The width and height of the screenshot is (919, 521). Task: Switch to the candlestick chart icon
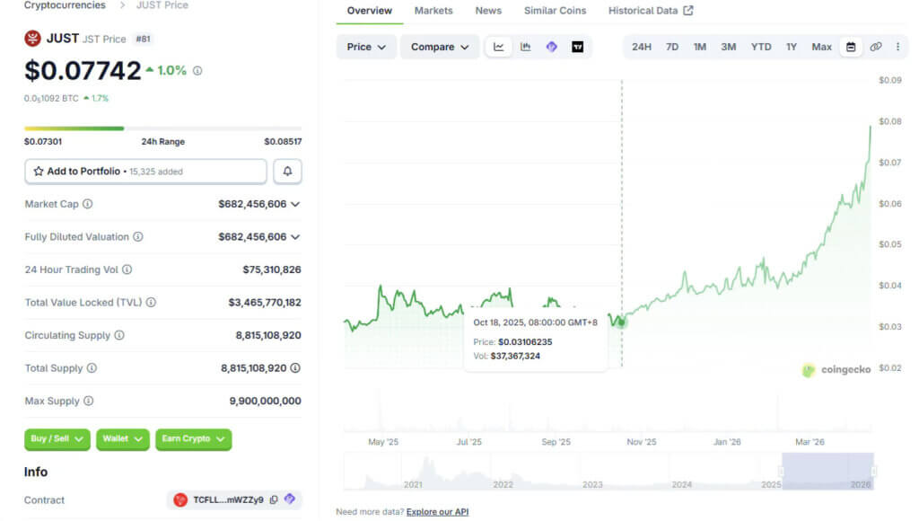(x=526, y=47)
